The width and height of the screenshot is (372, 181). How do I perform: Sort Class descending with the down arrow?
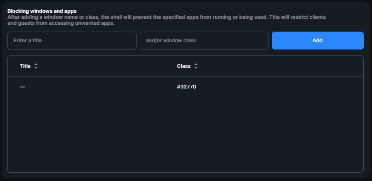(x=196, y=68)
